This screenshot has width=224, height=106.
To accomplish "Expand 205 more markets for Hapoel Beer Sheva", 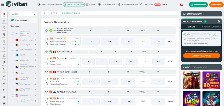I will [x=170, y=102].
